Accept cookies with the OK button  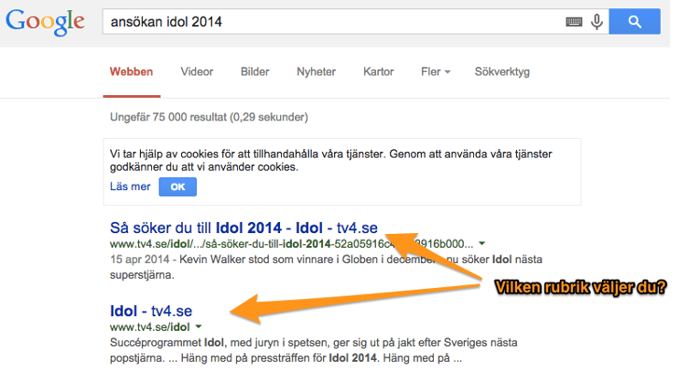177,186
